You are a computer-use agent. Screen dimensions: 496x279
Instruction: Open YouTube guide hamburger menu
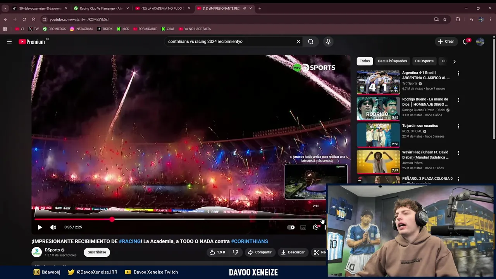pyautogui.click(x=9, y=41)
